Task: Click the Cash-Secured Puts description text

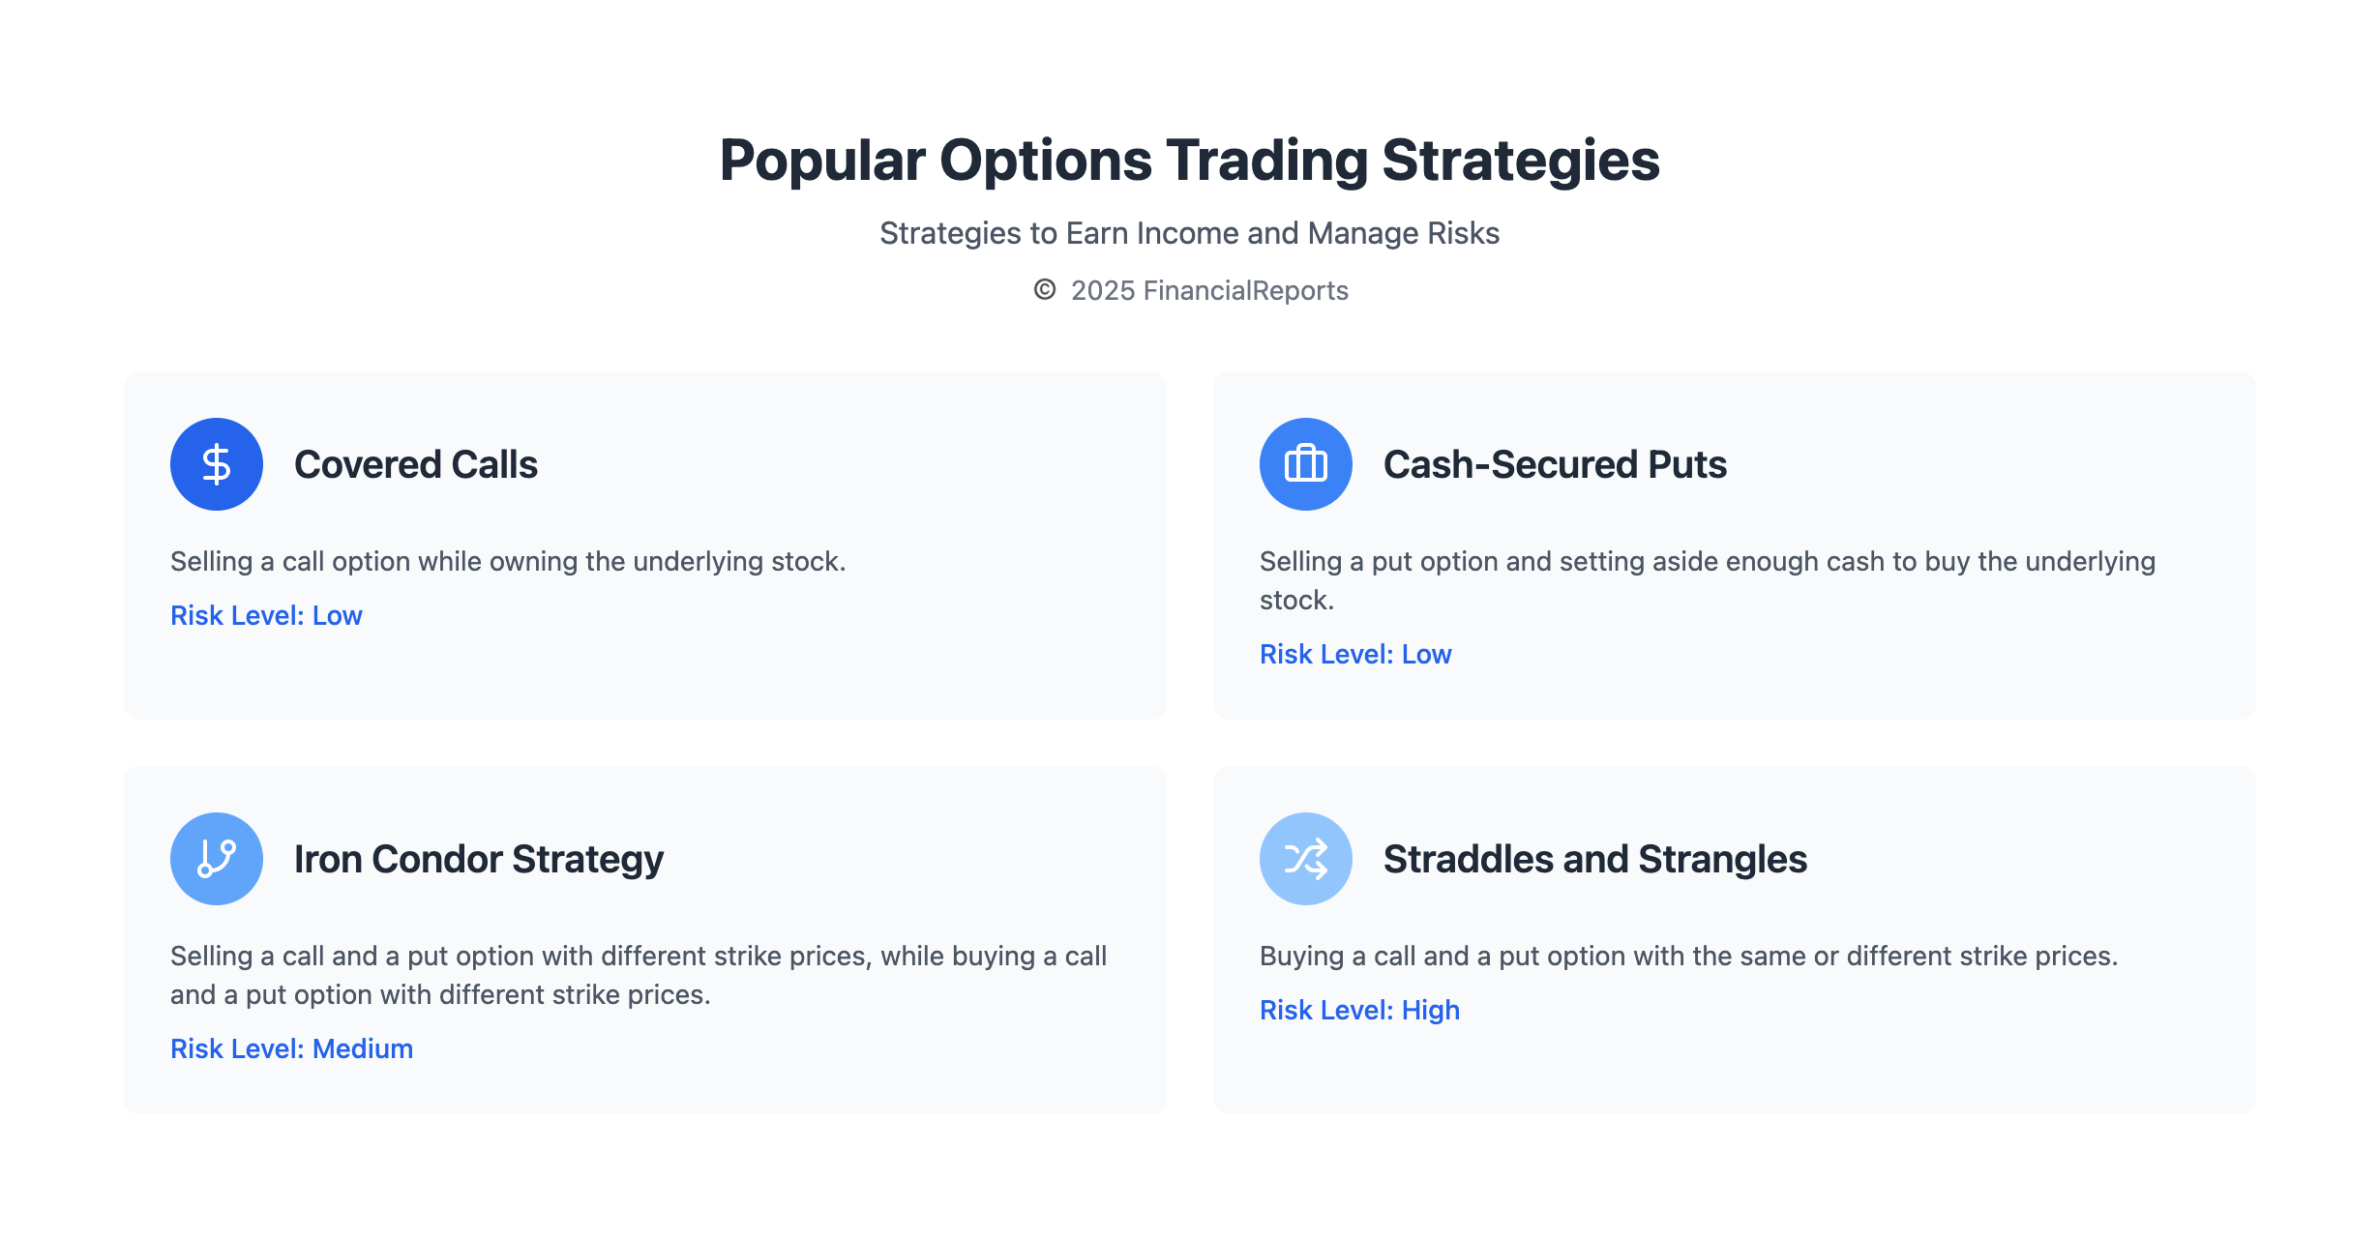Action: click(x=1707, y=580)
